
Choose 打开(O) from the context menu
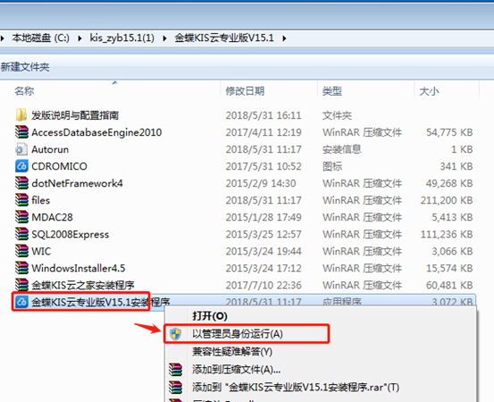click(210, 316)
